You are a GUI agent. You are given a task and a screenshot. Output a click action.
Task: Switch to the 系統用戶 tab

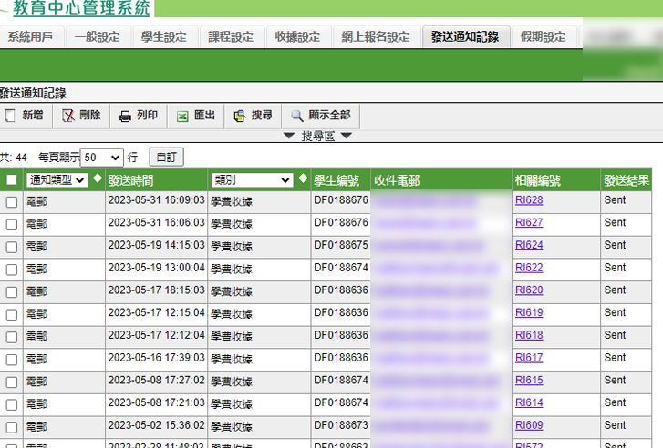[30, 37]
